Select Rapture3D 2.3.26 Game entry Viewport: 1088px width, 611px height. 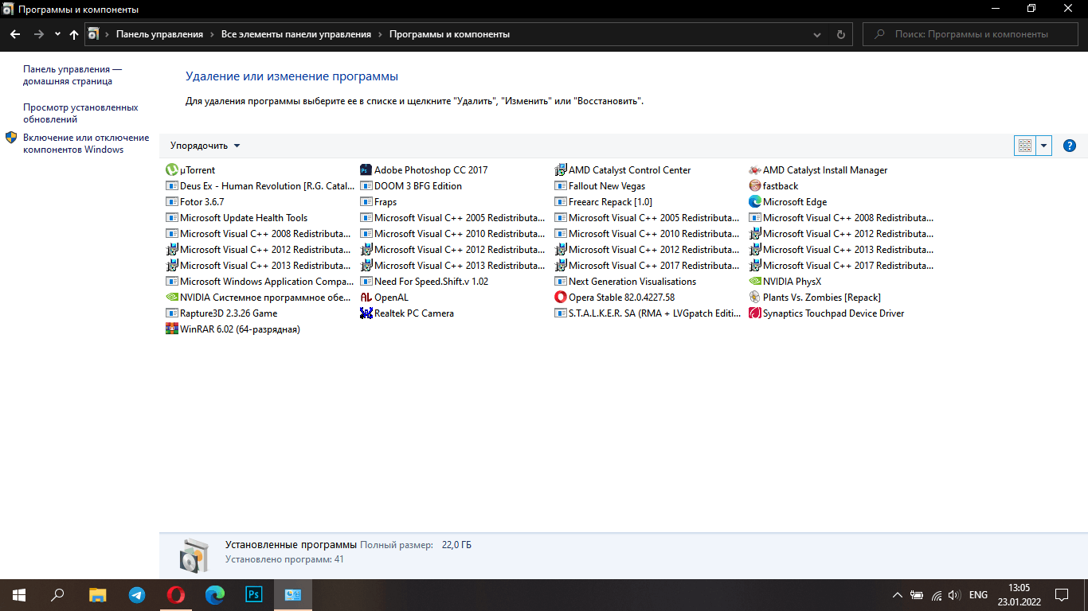pyautogui.click(x=222, y=313)
